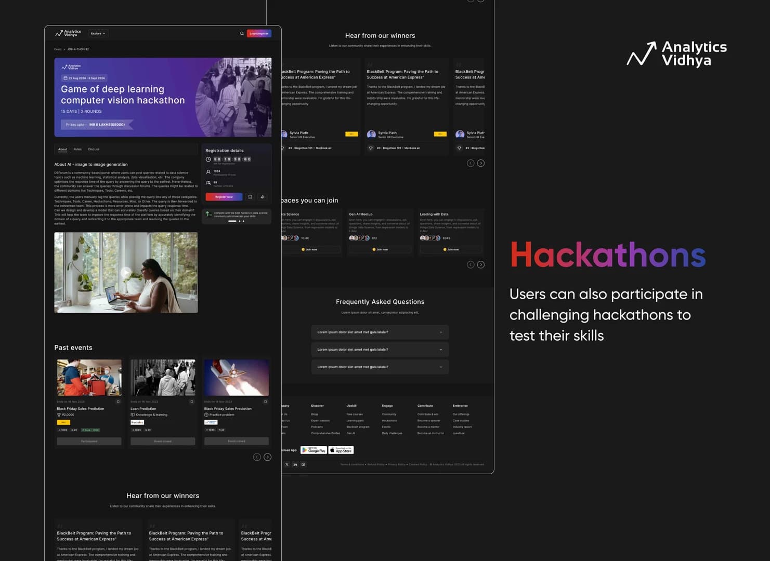Click the next arrow under winners testimonials
Screen dimensions: 770x561
481,163
